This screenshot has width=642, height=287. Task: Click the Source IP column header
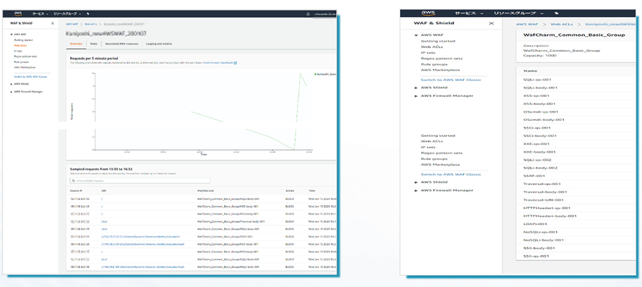pyautogui.click(x=75, y=191)
